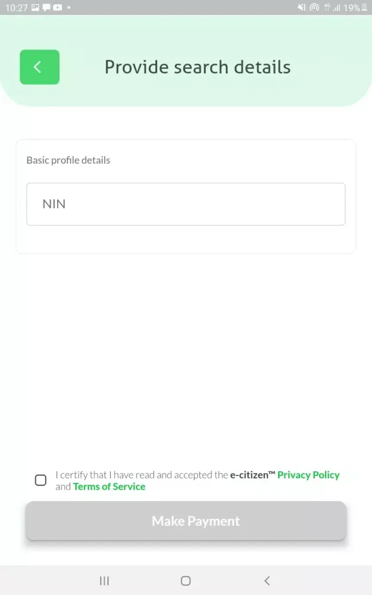Tap the Android navigation back arrow
The width and height of the screenshot is (372, 595).
pos(267,581)
